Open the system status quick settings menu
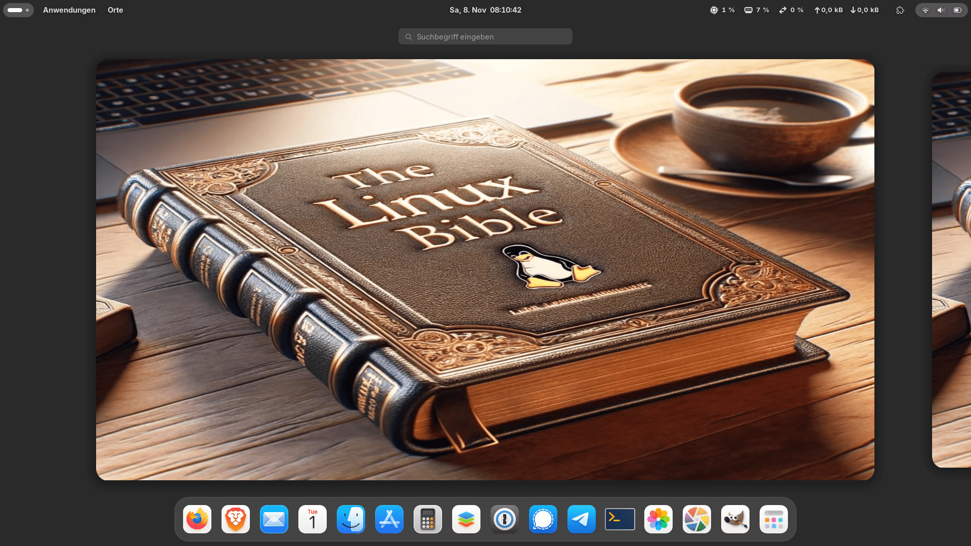 941,10
